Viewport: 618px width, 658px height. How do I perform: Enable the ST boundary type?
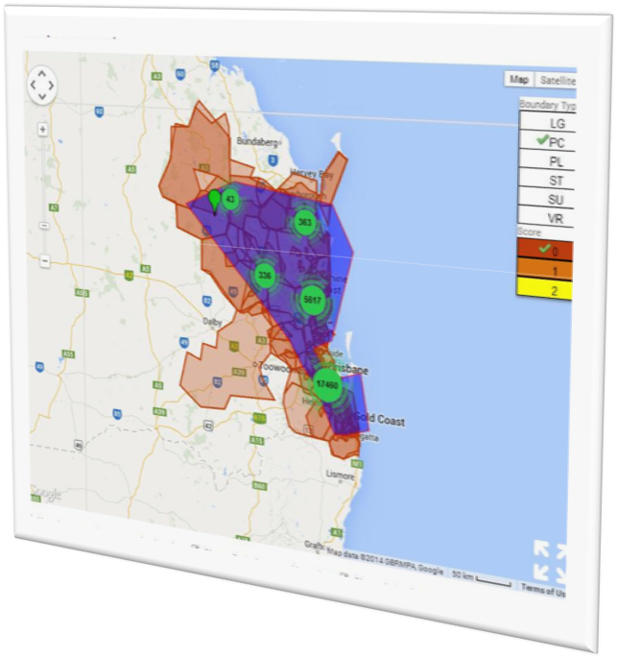click(557, 181)
